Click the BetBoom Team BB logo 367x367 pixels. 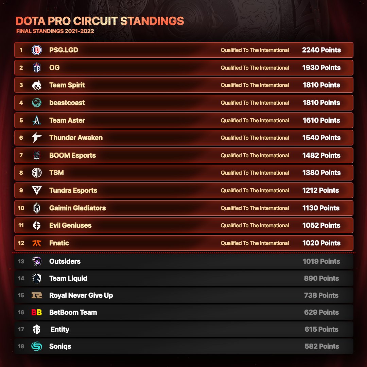pos(37,313)
